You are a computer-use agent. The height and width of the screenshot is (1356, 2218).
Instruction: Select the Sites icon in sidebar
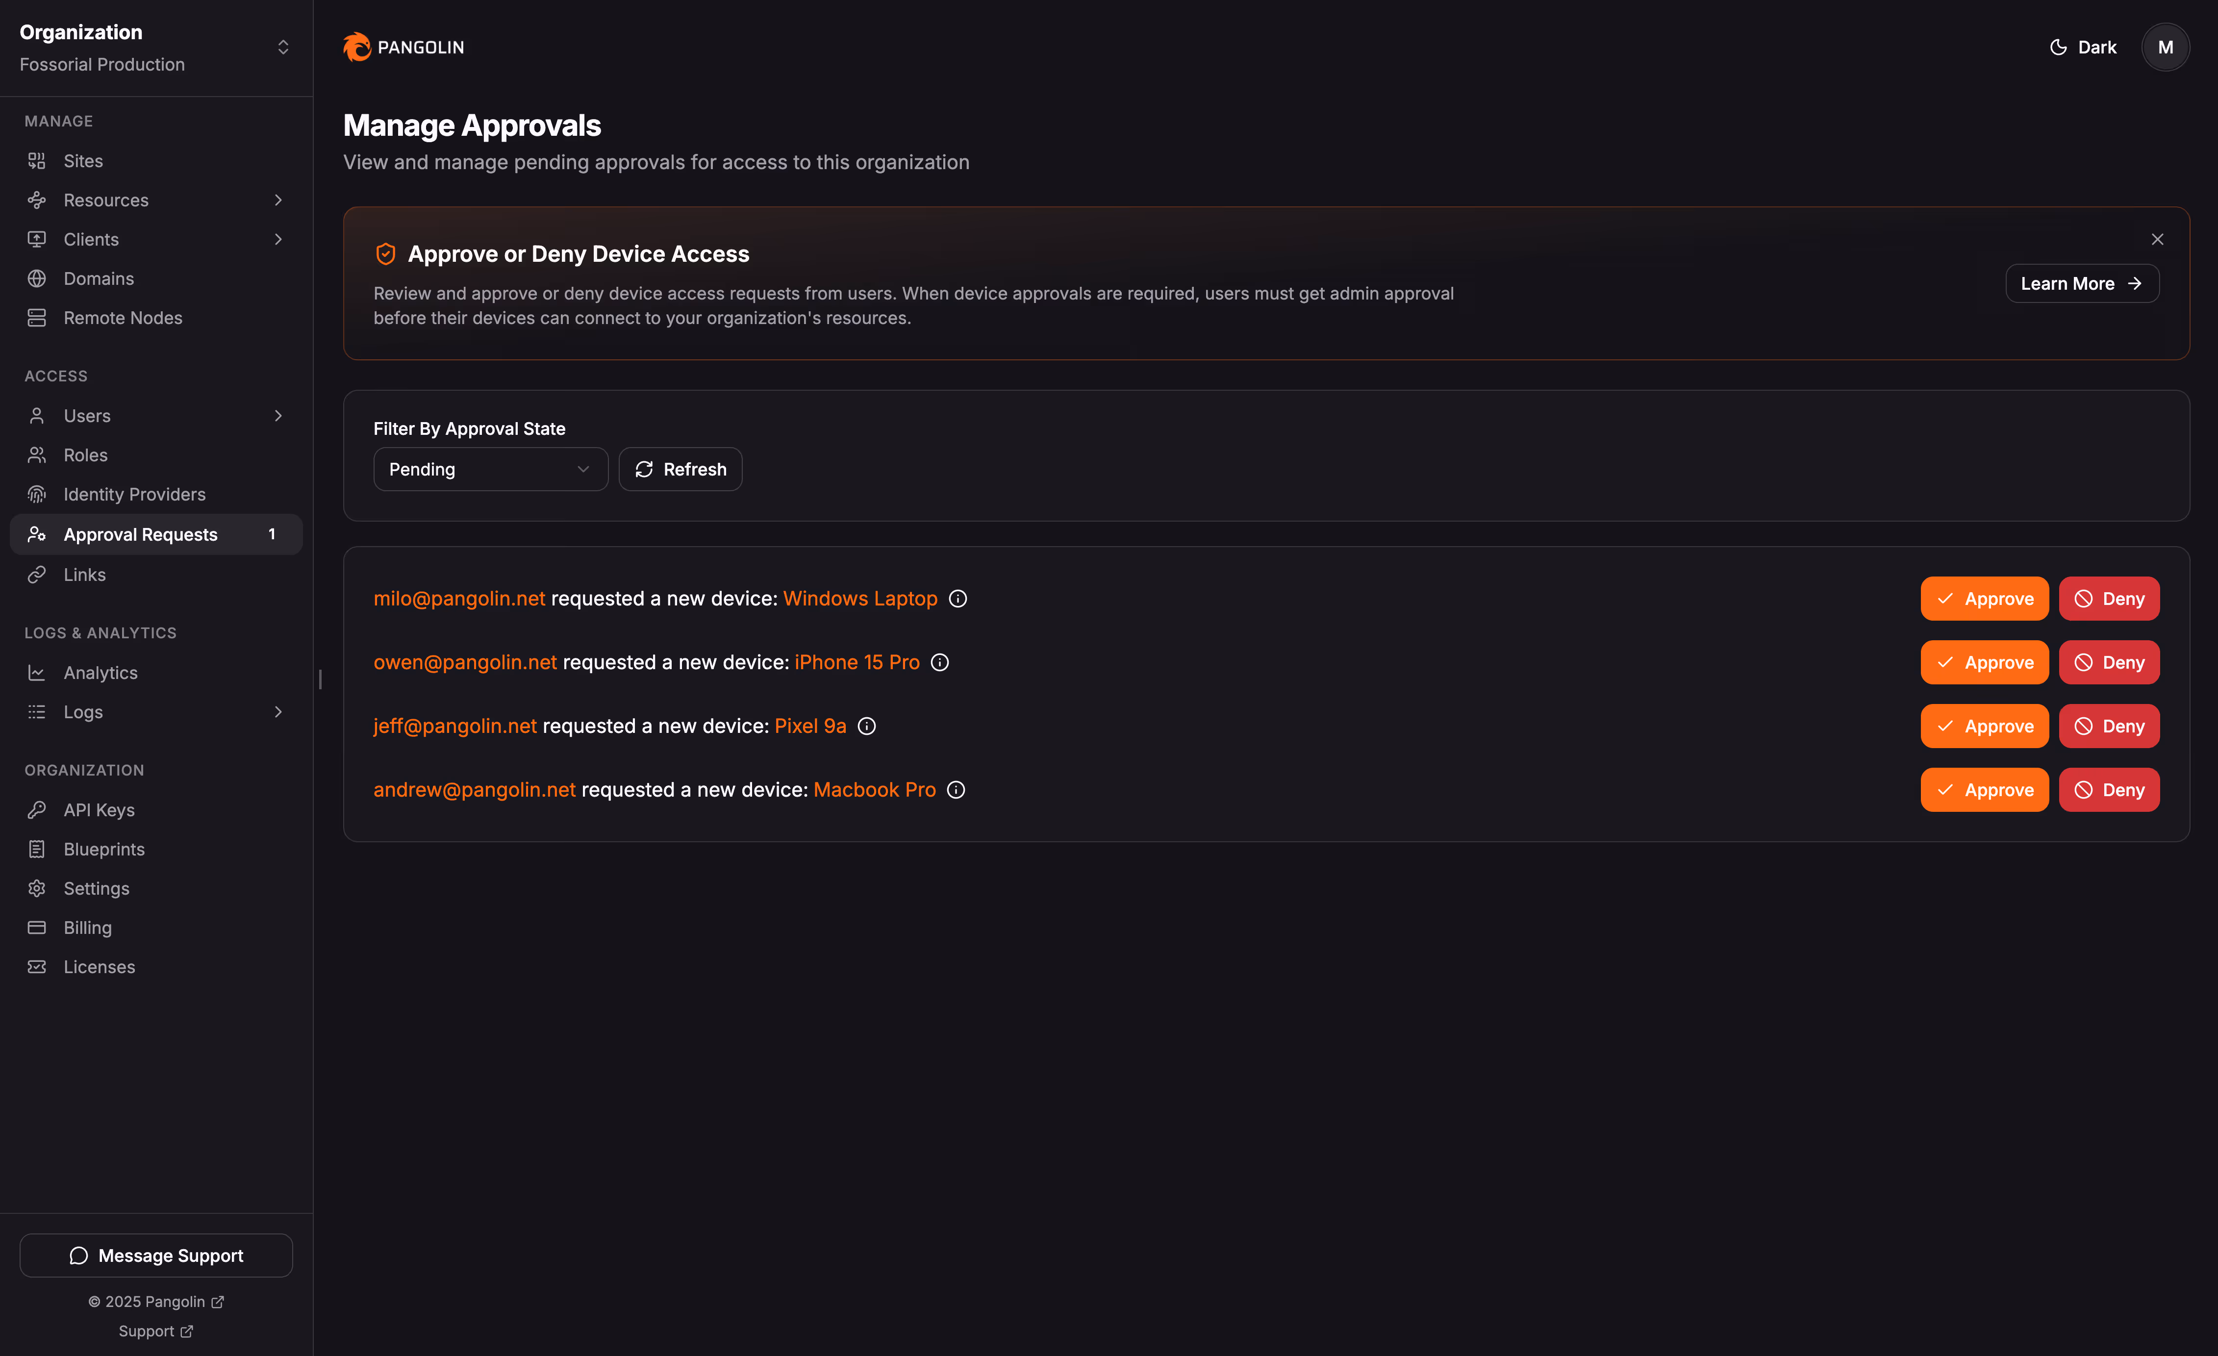(x=37, y=160)
